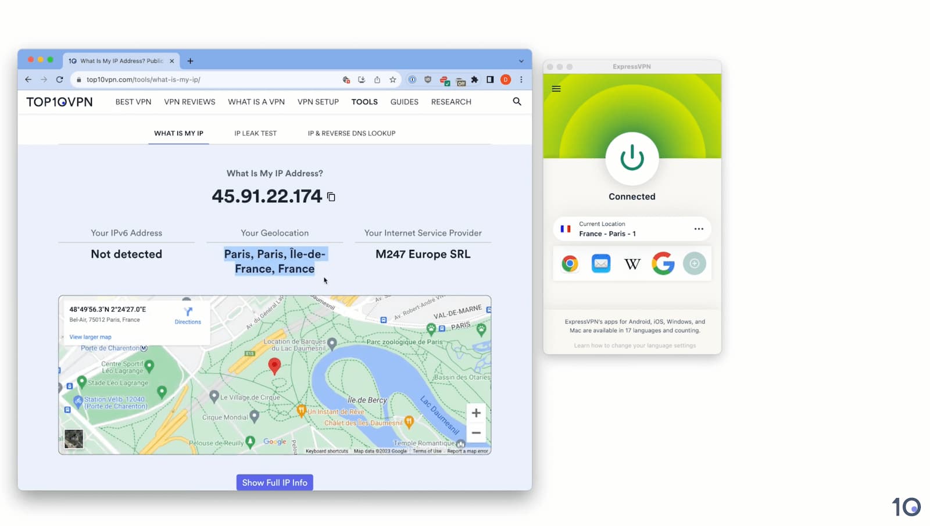930x526 pixels.
Task: Open the Google shortcut in ExpressVPN
Action: point(663,263)
